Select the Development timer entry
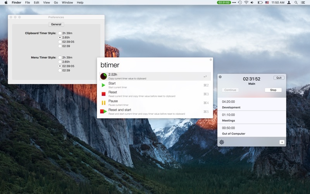Viewport: 310px width, 194px height. pos(251,104)
